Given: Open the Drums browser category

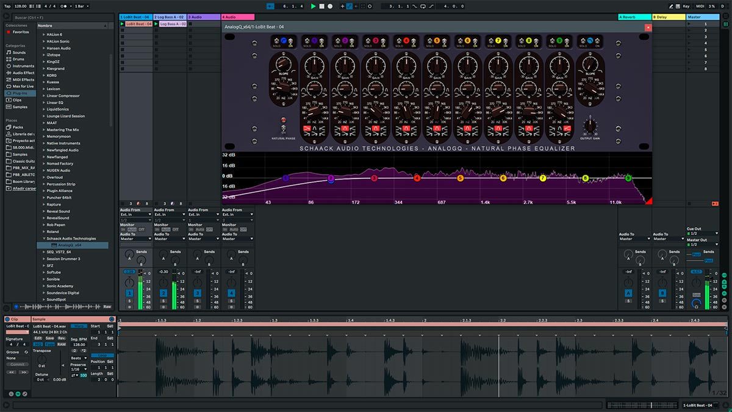Looking at the screenshot, I should click(19, 59).
